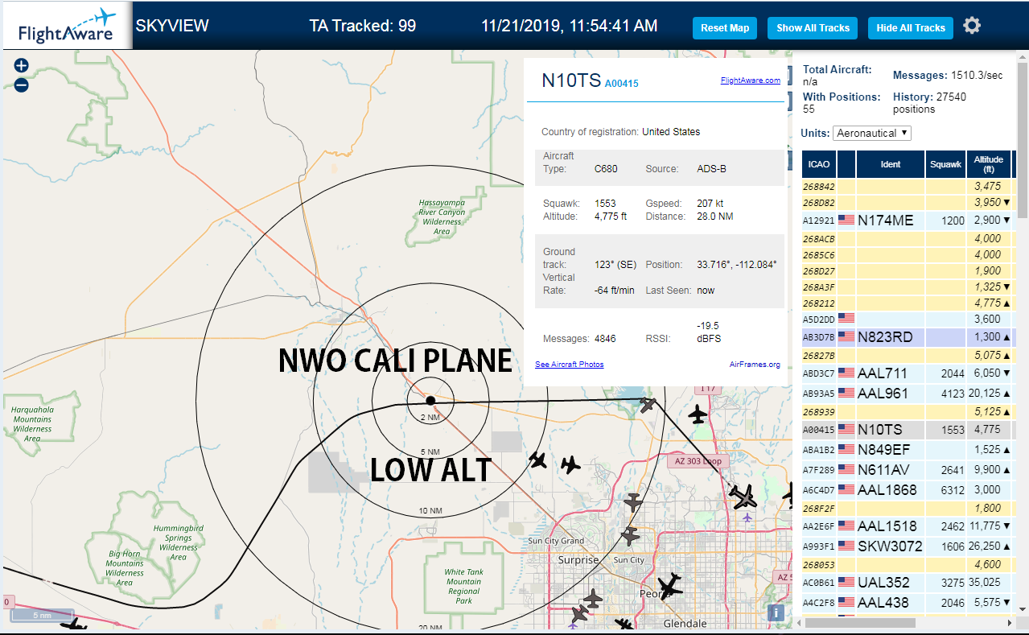Click the horizontal scrollbar under the aircraft table
This screenshot has height=635, width=1029.
click(x=861, y=623)
